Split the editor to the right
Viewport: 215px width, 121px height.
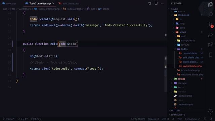coord(156,3)
